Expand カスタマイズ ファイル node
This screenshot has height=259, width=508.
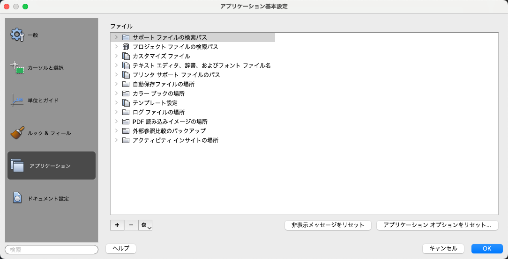pyautogui.click(x=116, y=56)
